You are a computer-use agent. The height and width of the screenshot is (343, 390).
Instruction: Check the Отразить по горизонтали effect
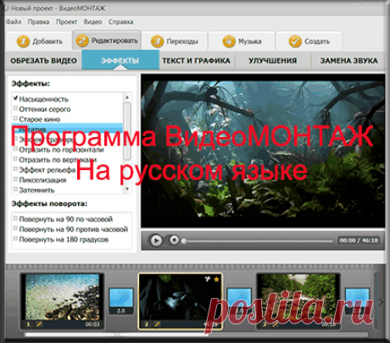pos(15,149)
